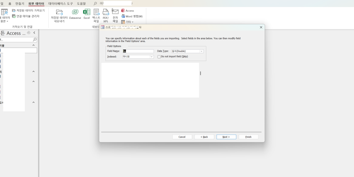Click the ribbon search magnifier icon

pos(95,4)
